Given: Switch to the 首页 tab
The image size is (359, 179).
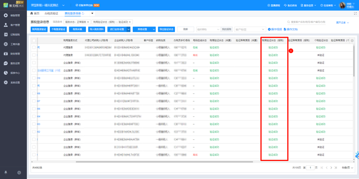Looking at the screenshot, I should point(35,13).
